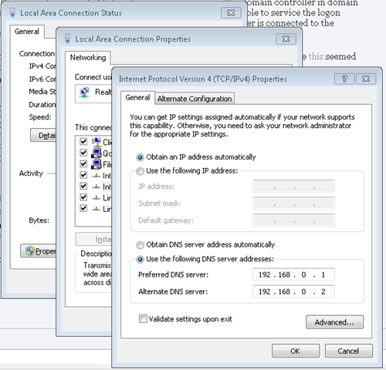Click the first Int... protocol icon

click(x=96, y=176)
